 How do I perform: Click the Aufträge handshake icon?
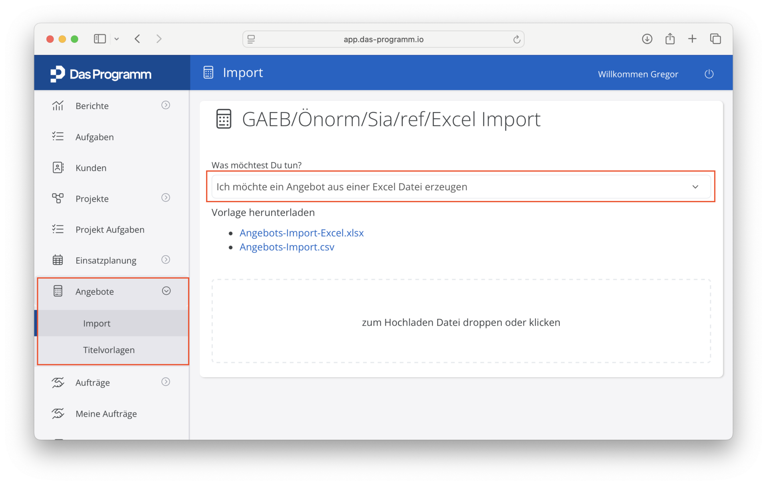(x=58, y=382)
